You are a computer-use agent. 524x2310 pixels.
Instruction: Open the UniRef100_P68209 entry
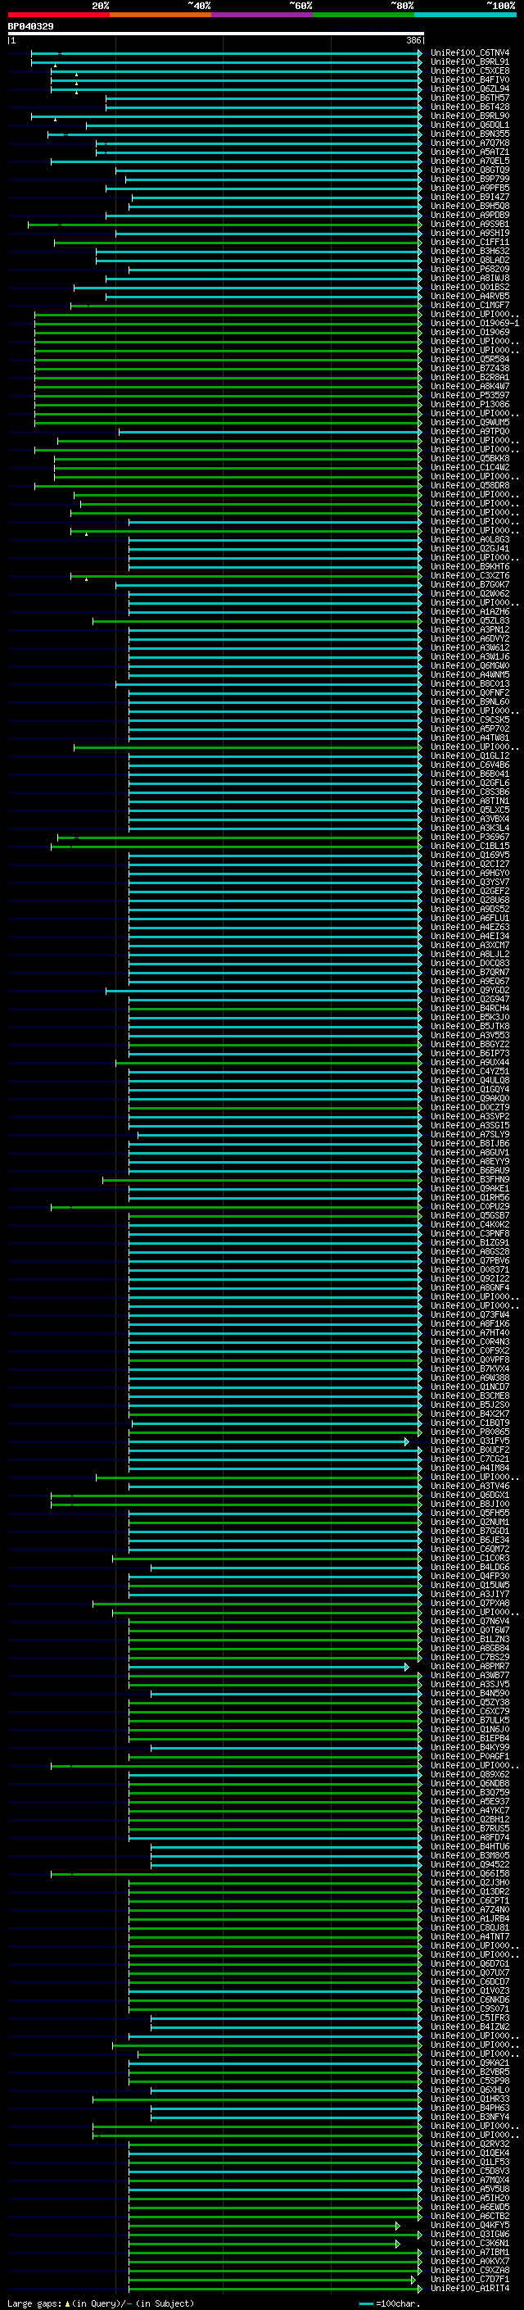pyautogui.click(x=470, y=269)
